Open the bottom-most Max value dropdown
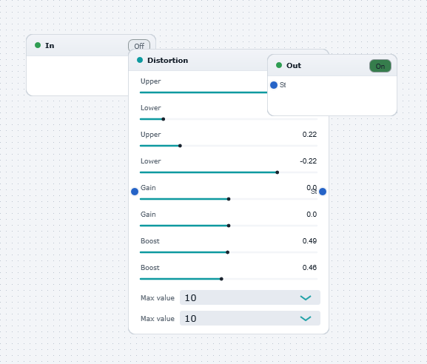 coord(250,318)
